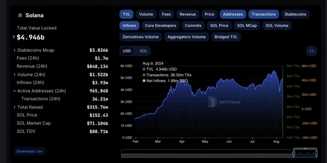Enable the SOL MCap metric
The height and width of the screenshot is (163, 327).
point(247,25)
